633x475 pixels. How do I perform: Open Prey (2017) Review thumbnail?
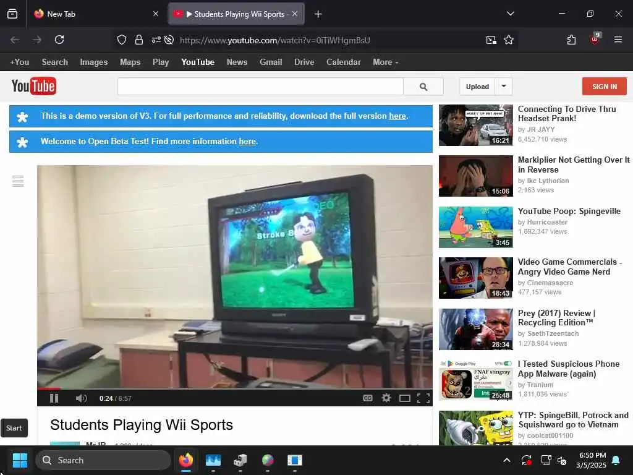coord(476,329)
